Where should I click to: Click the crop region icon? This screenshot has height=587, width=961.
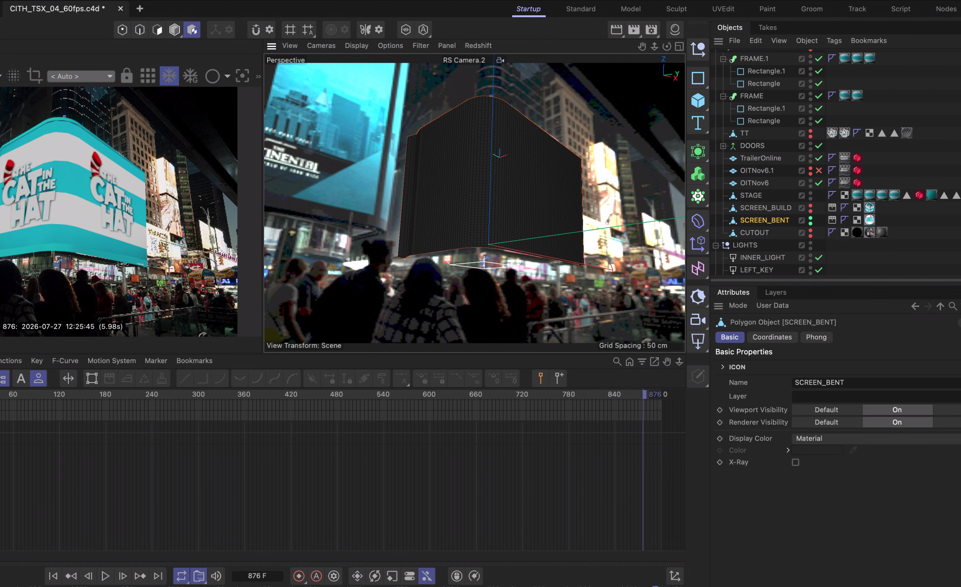[34, 76]
